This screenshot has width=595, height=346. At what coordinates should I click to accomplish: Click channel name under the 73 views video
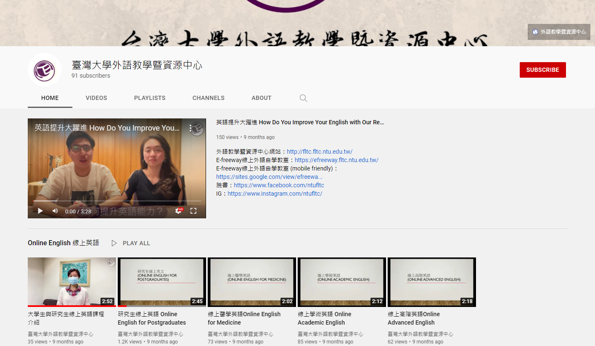[x=241, y=334]
